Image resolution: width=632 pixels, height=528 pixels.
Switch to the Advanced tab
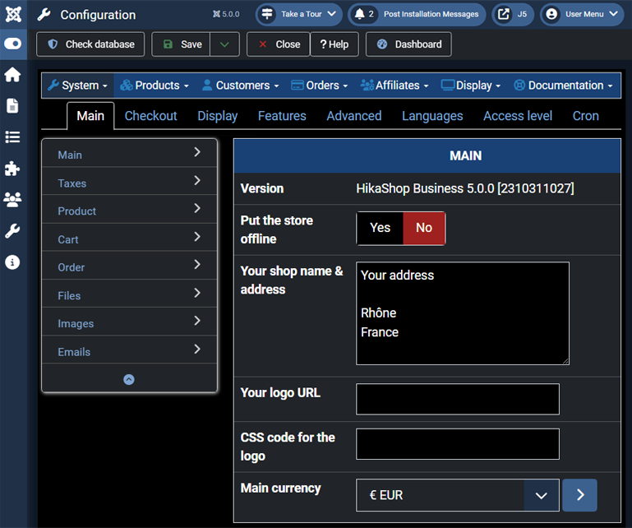pos(354,116)
